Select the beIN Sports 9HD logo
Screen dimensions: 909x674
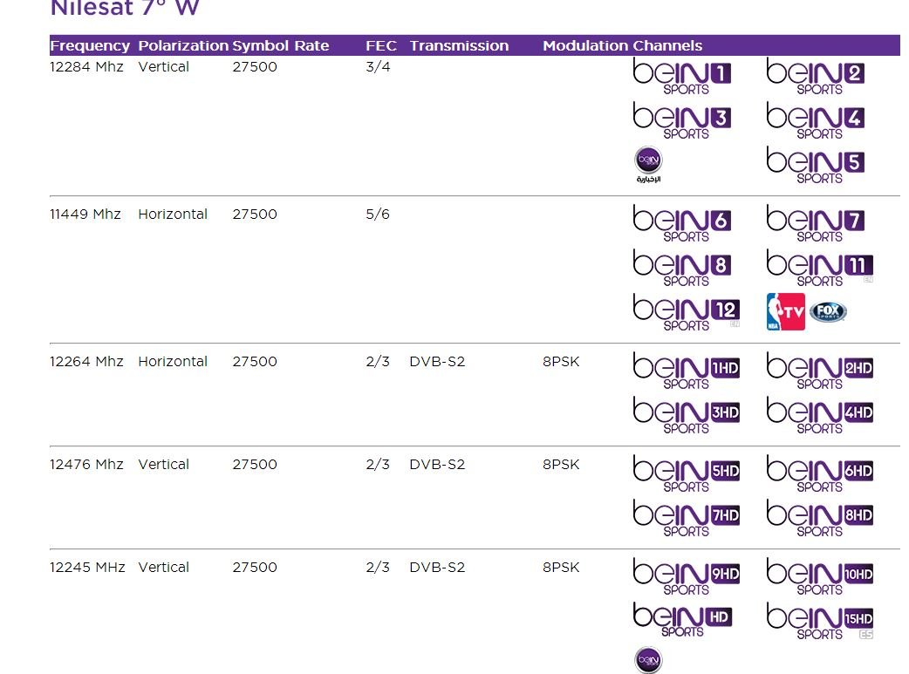tap(687, 576)
